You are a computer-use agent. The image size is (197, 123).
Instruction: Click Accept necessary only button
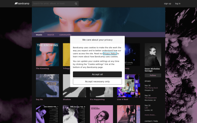[x=98, y=82]
